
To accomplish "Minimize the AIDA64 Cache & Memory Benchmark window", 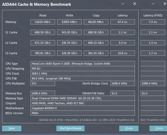I will point(122,4).
